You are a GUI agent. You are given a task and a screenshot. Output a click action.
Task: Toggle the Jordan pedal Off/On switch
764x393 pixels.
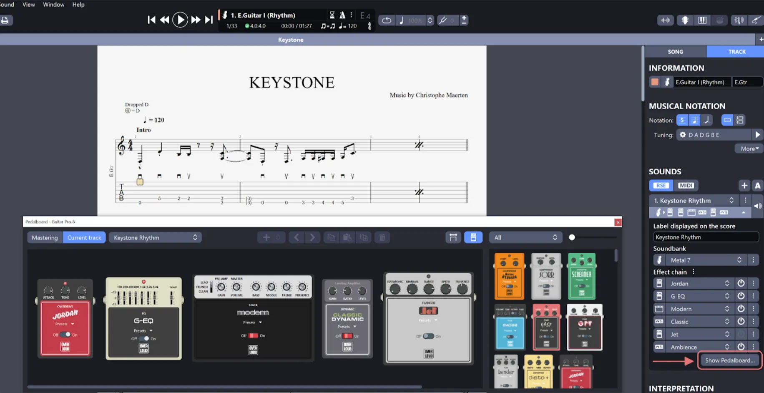tap(65, 335)
